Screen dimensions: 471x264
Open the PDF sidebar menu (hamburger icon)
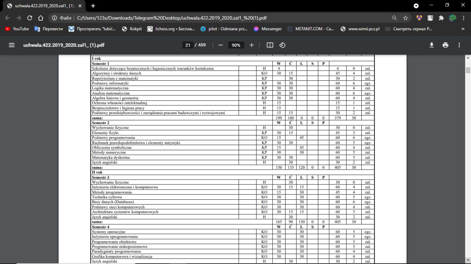[x=11, y=45]
